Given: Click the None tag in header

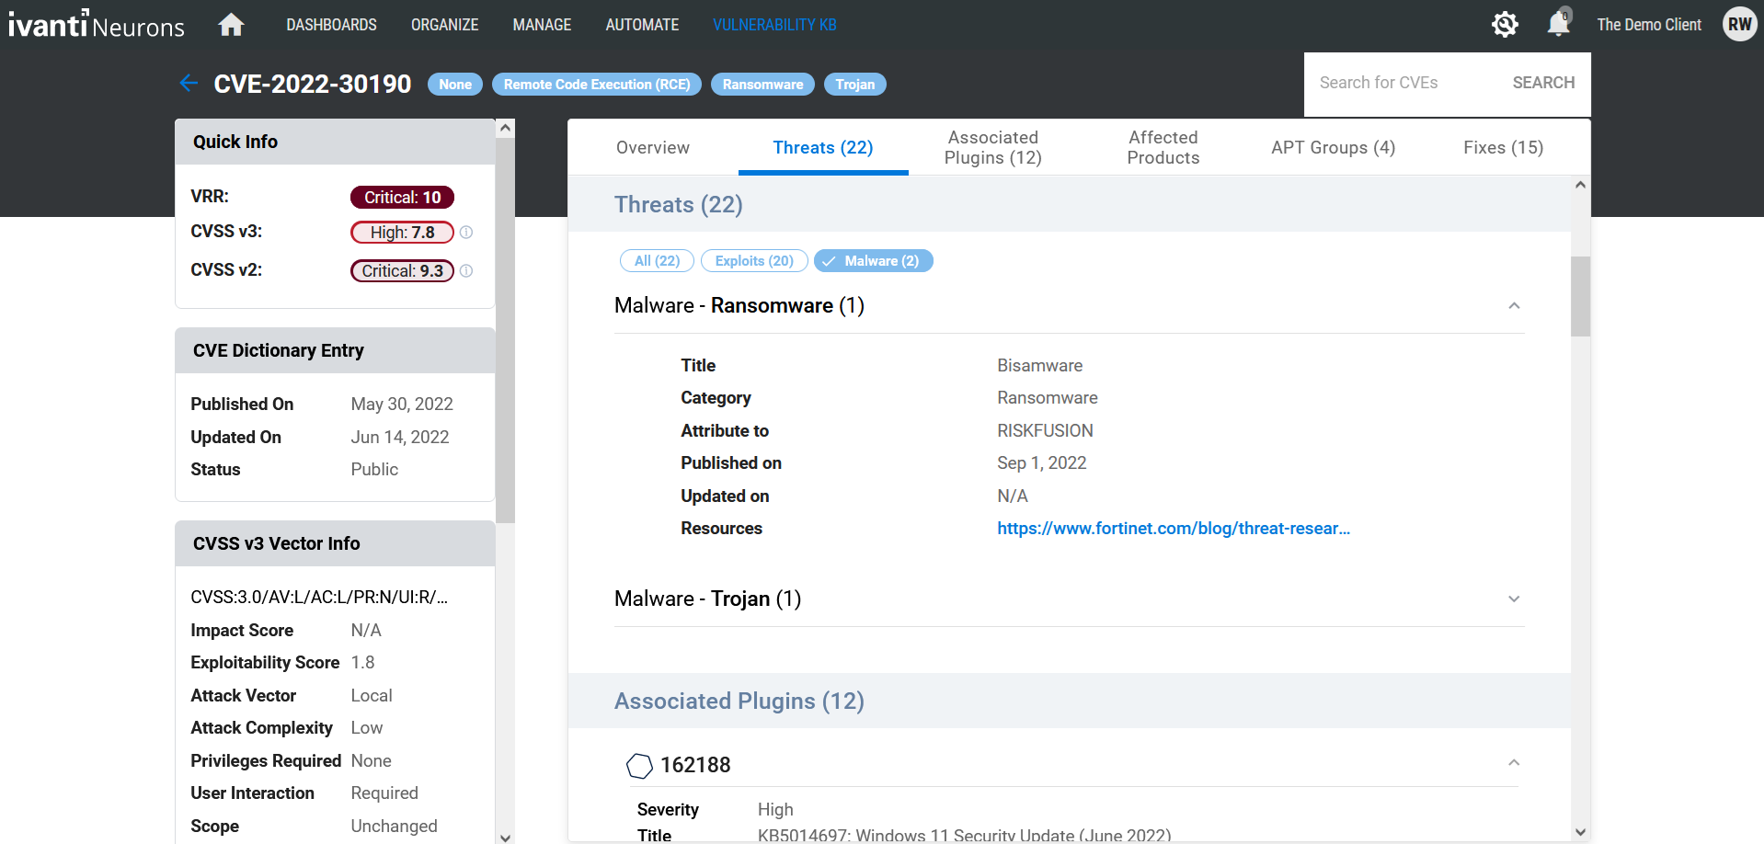Looking at the screenshot, I should coord(455,85).
